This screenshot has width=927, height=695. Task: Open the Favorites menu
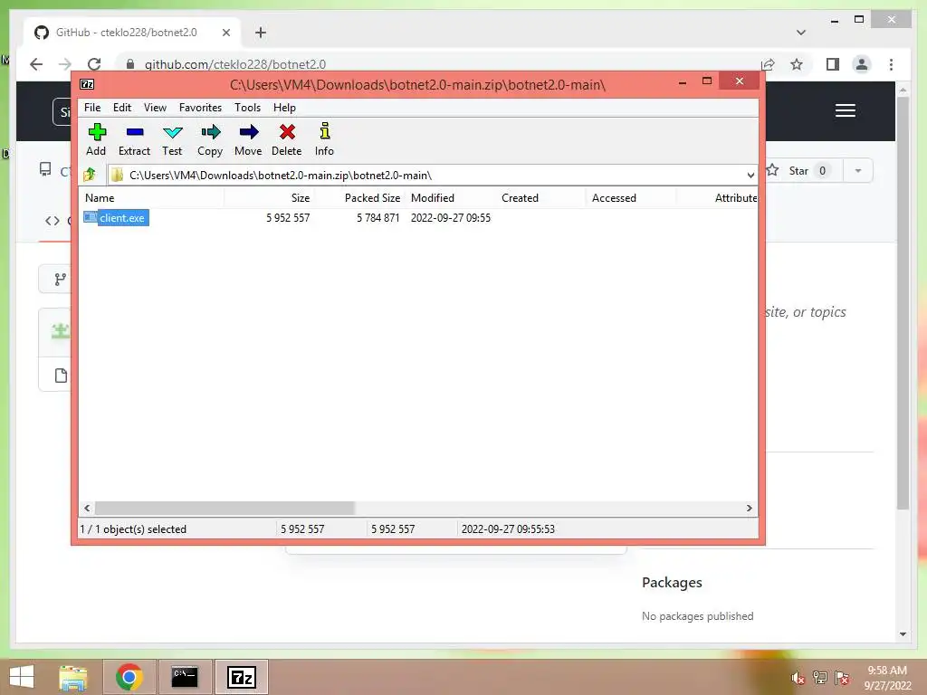[200, 108]
